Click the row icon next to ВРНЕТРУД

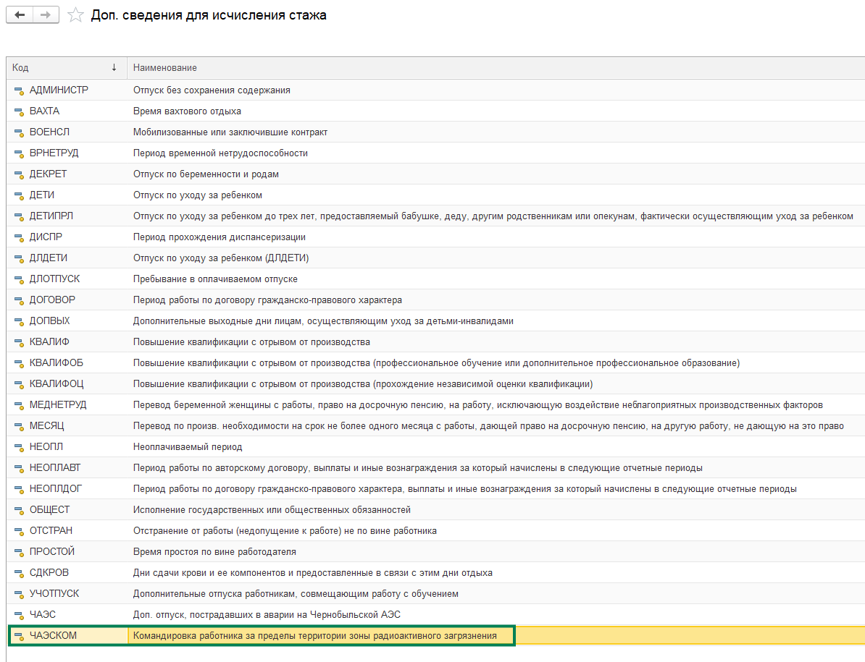(19, 153)
